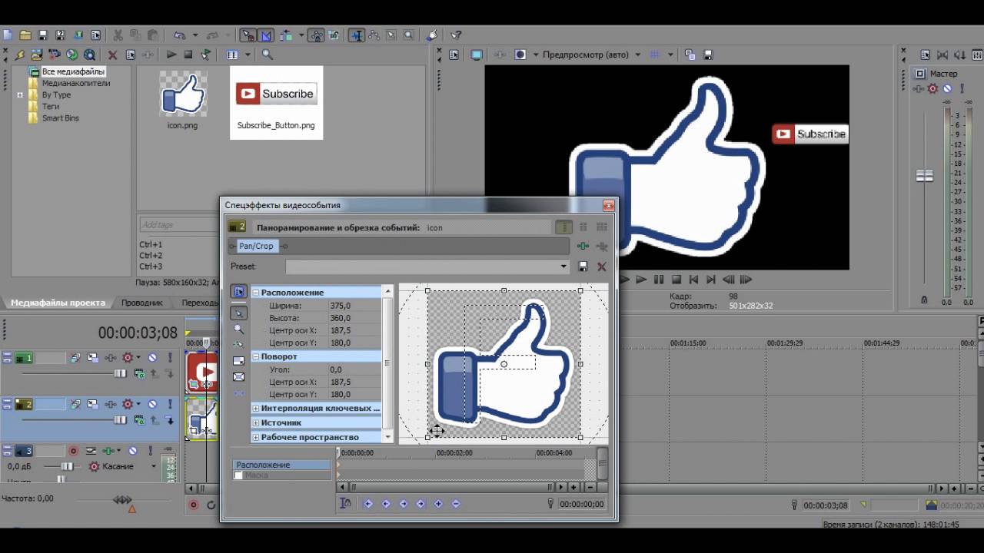Image resolution: width=984 pixels, height=553 pixels.
Task: Click the preview Play button
Action: (x=641, y=280)
